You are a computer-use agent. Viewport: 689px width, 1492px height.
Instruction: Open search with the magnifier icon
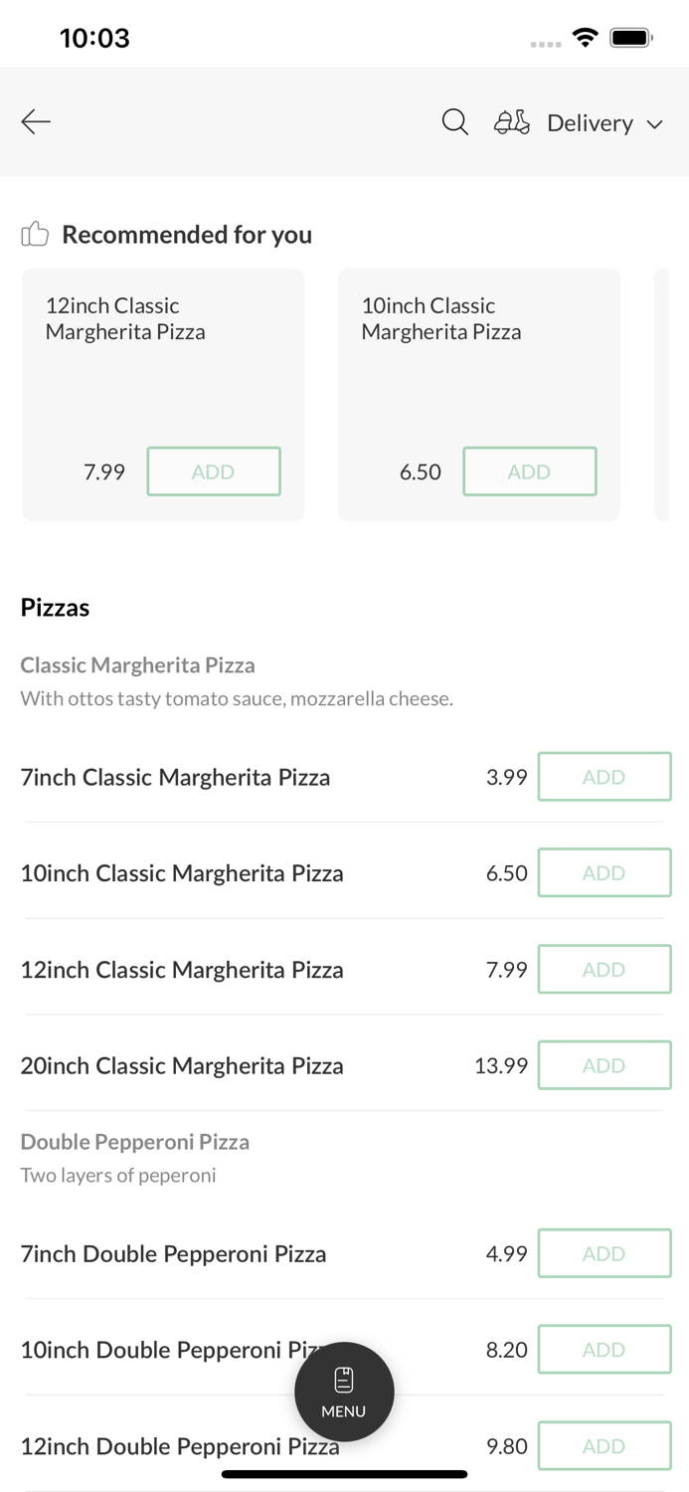pyautogui.click(x=454, y=121)
